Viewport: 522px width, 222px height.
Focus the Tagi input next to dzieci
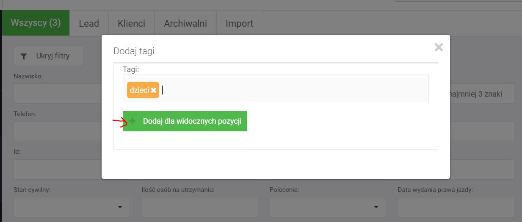(x=292, y=90)
